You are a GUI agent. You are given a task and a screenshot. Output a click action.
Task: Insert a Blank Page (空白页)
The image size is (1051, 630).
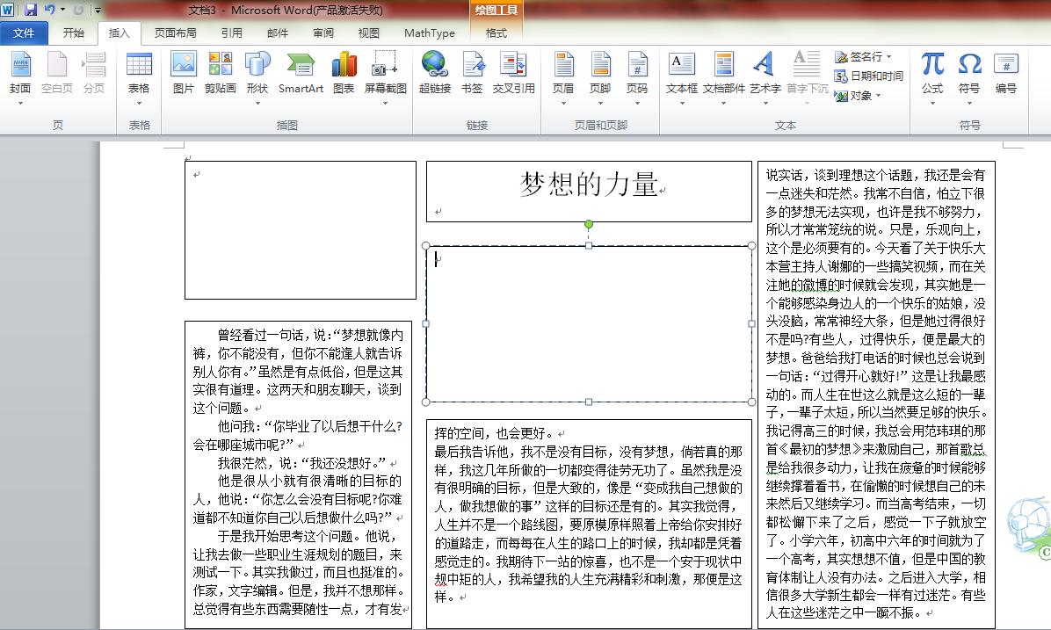(x=56, y=75)
